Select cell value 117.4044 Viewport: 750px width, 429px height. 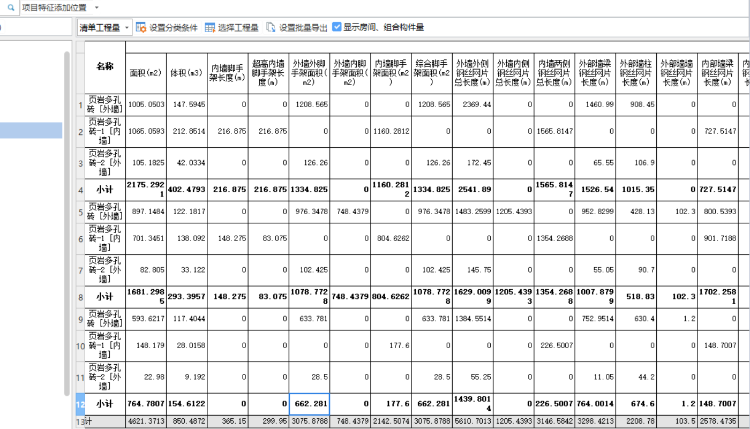(x=186, y=319)
